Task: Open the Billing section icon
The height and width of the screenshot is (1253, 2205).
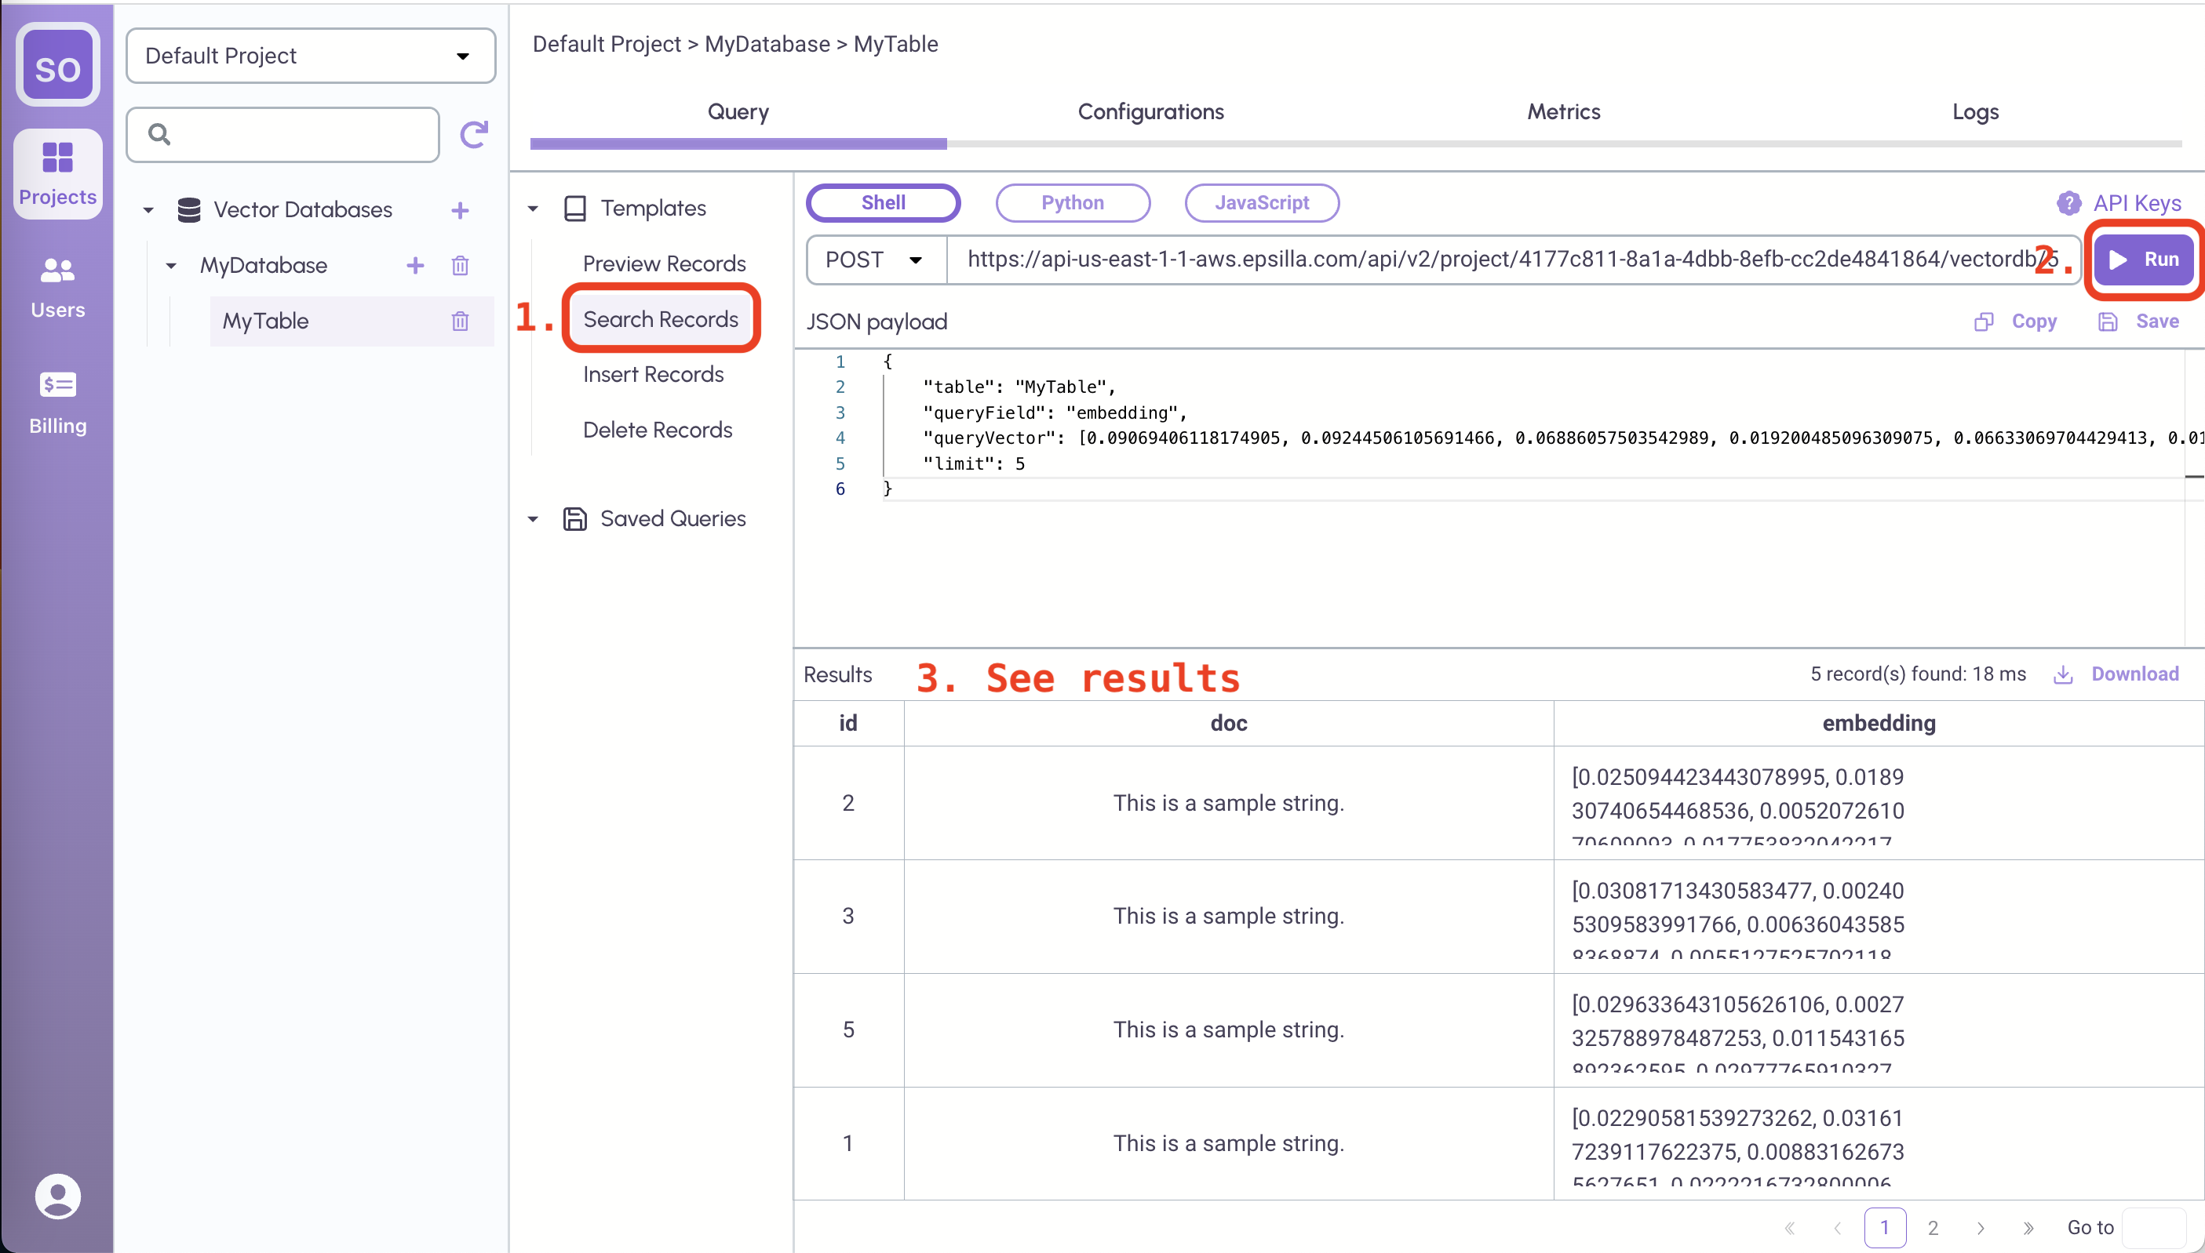Action: click(x=58, y=385)
